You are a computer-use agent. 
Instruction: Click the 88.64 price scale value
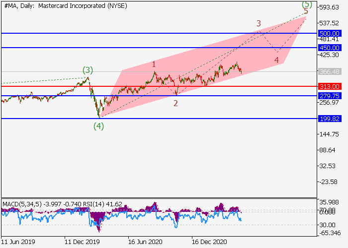pos(327,150)
